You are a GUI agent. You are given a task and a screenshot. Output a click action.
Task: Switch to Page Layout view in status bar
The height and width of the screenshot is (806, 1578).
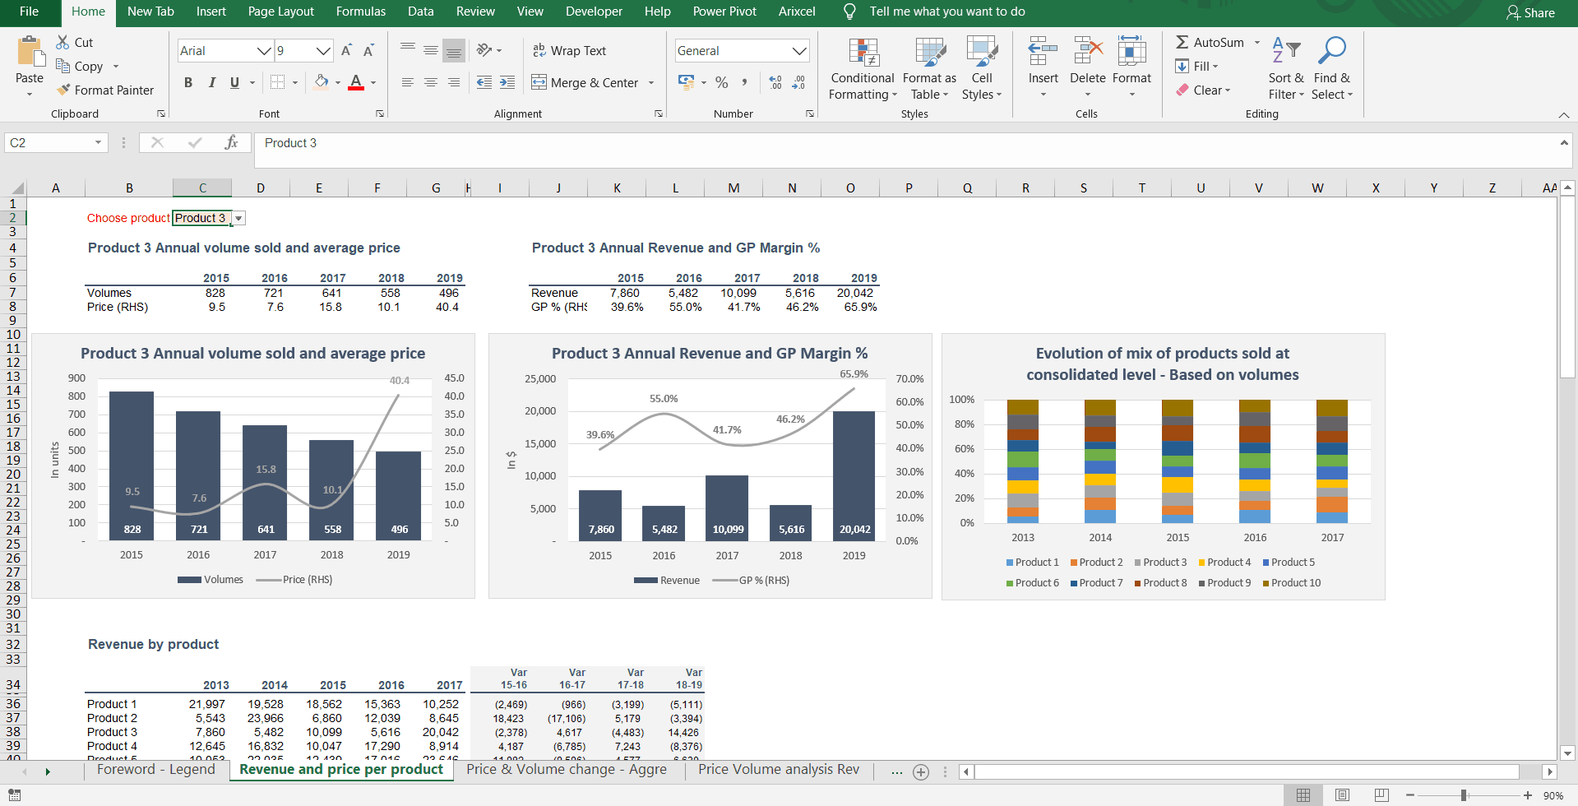point(1342,795)
